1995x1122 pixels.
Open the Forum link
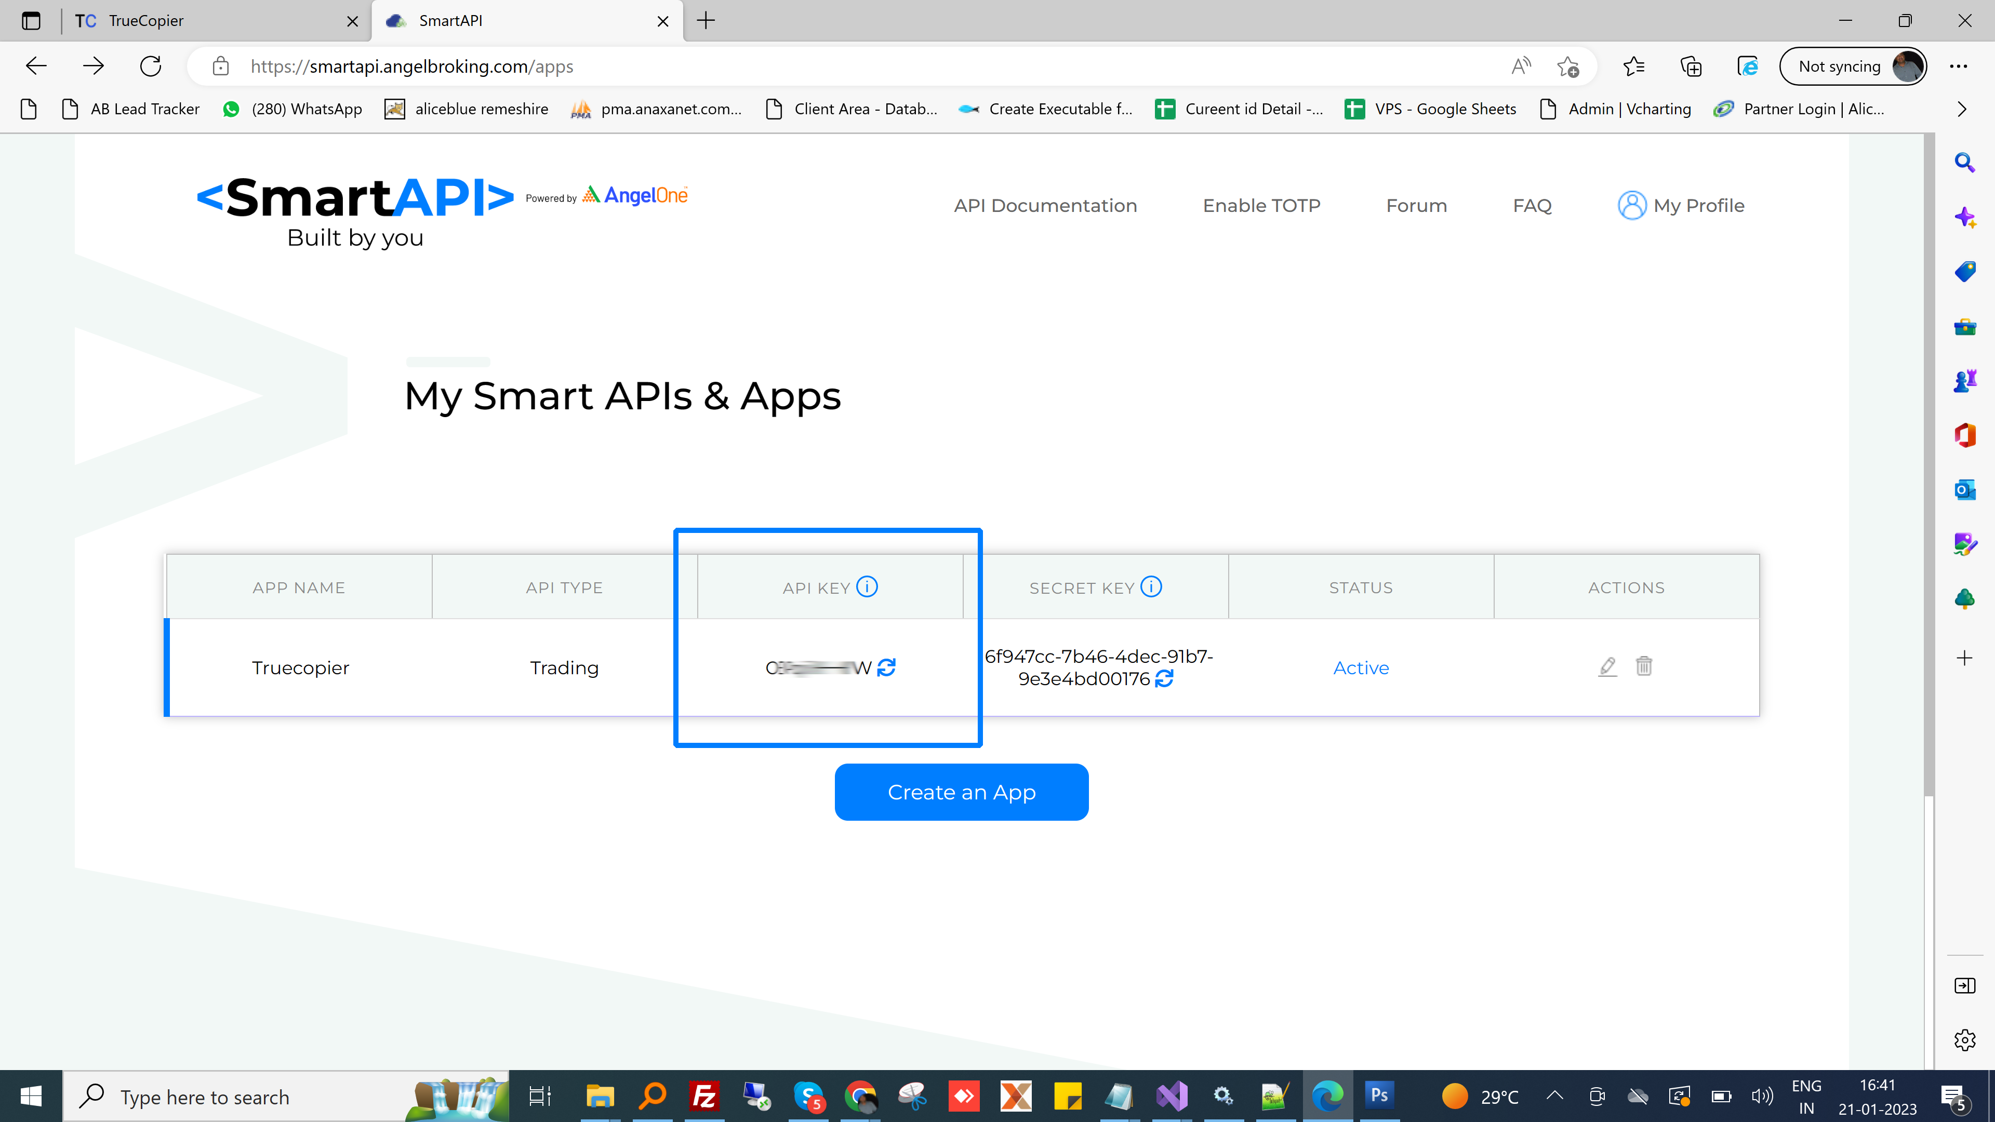1416,205
